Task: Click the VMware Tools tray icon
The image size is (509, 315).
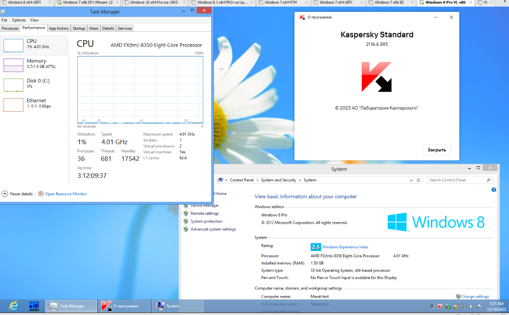Action: tap(456, 306)
